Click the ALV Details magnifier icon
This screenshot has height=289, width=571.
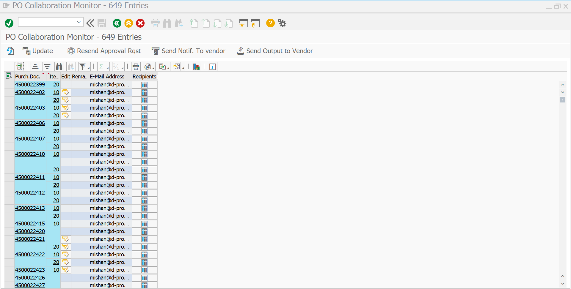click(x=19, y=67)
